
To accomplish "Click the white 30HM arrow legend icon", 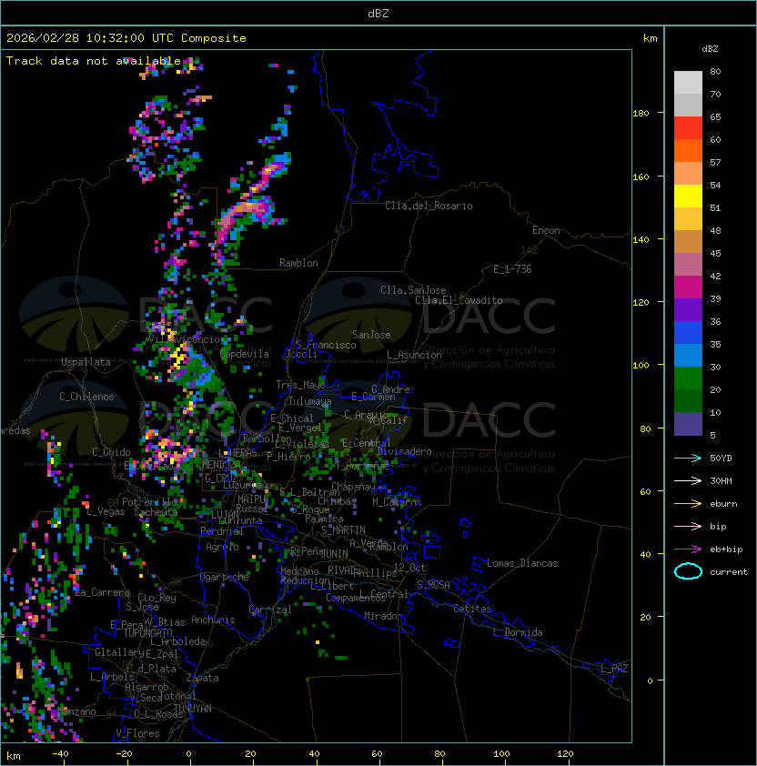I will point(688,480).
